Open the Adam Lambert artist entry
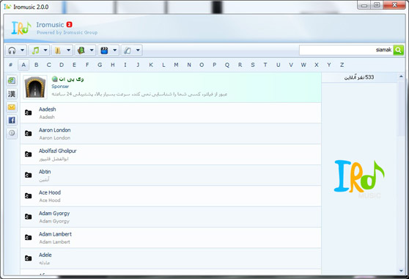Image resolution: width=409 pixels, height=279 pixels. pos(171,238)
